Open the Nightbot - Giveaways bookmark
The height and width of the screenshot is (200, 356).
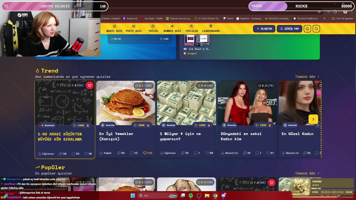pyautogui.click(x=249, y=19)
